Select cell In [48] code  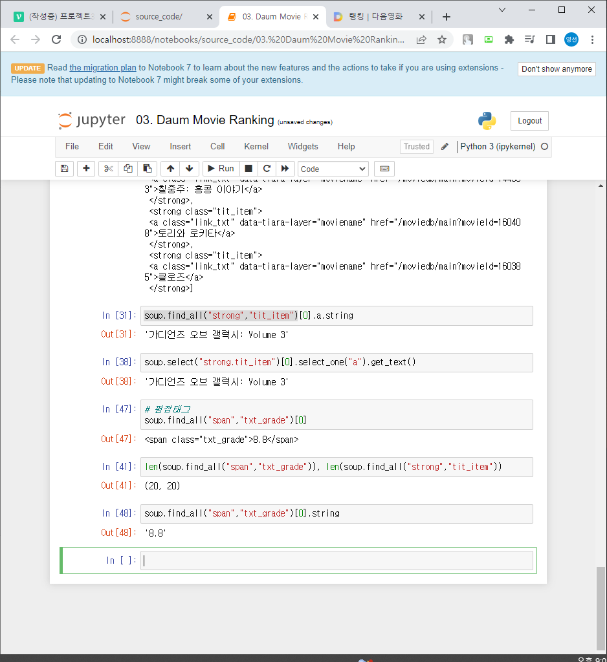click(337, 514)
